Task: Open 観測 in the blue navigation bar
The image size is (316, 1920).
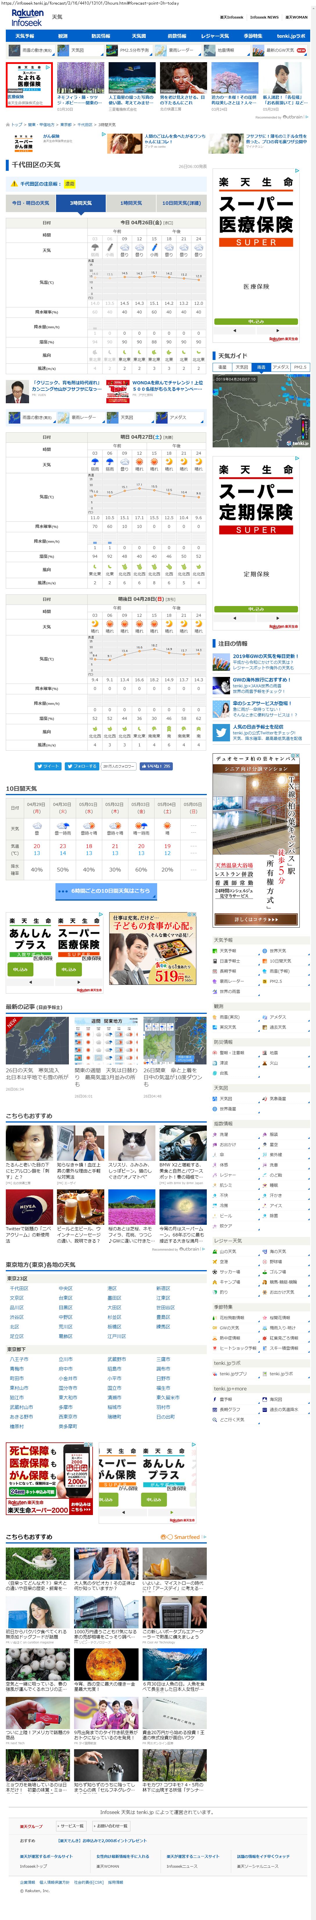Action: 63,36
